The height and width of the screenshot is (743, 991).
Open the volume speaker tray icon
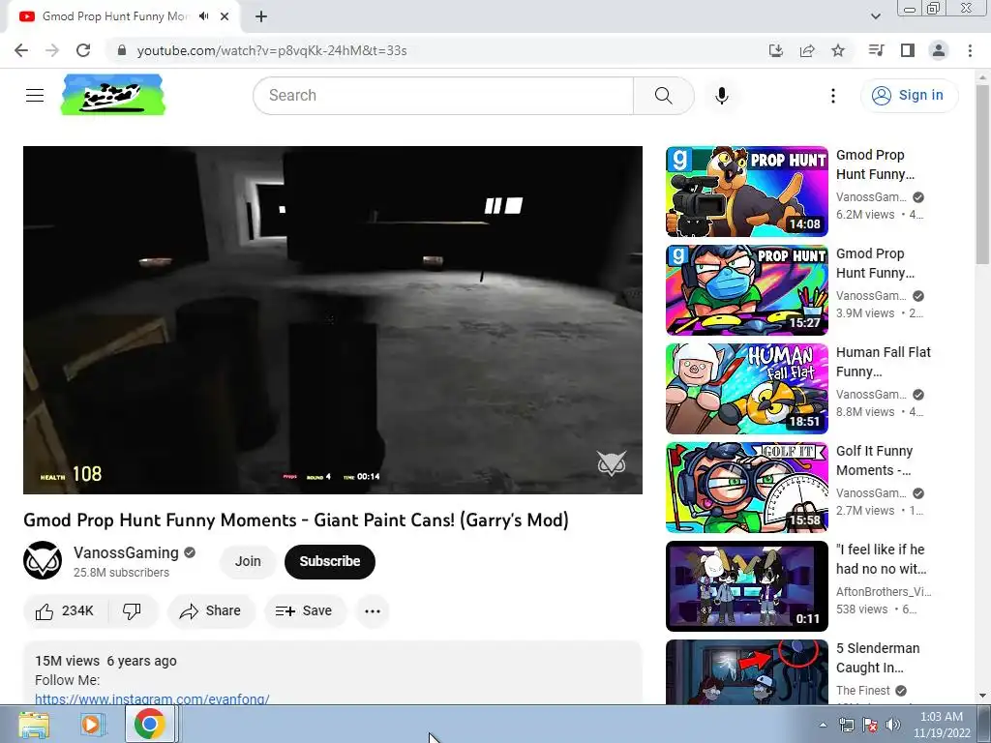pyautogui.click(x=892, y=725)
